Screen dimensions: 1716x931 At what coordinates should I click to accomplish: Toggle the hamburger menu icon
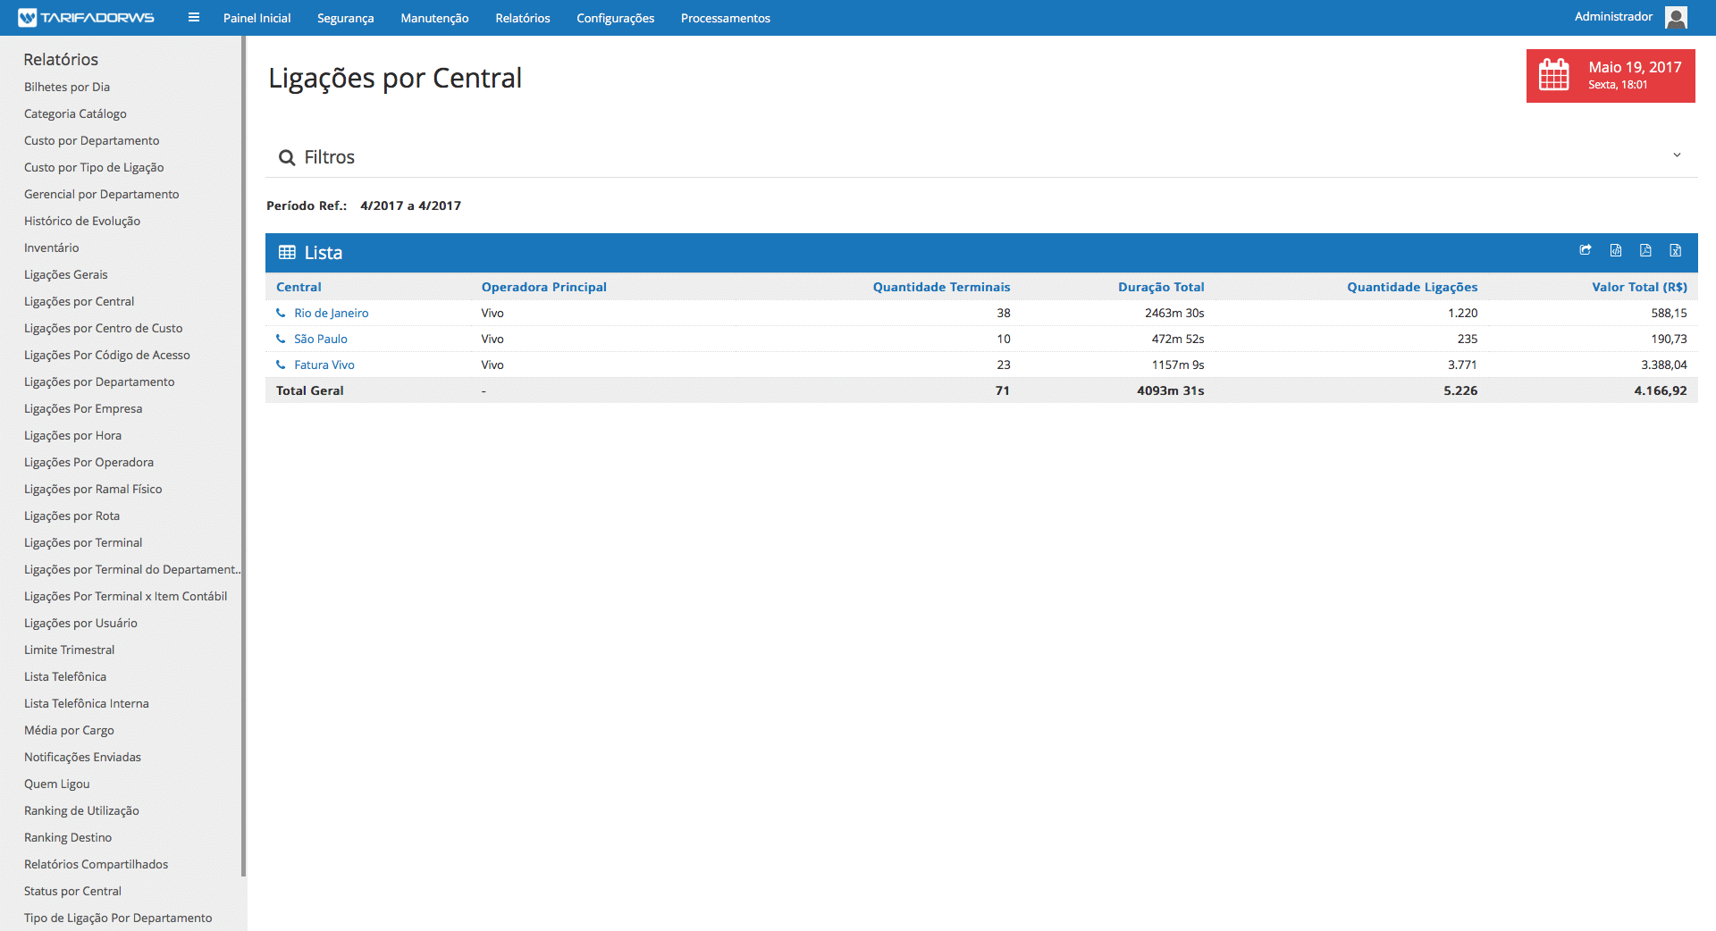point(194,18)
